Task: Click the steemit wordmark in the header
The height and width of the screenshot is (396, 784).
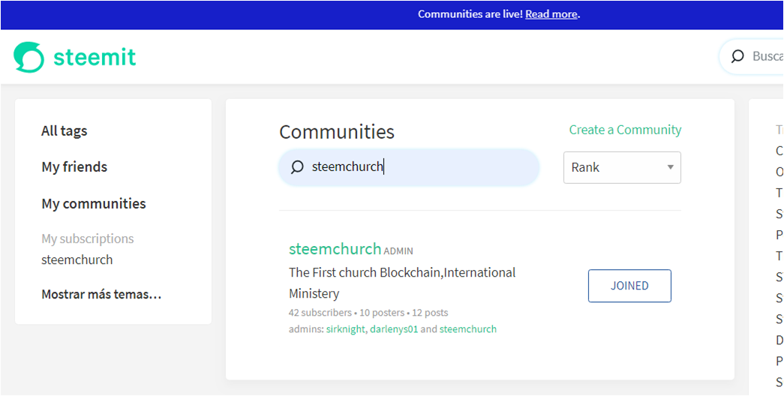Action: (x=95, y=56)
